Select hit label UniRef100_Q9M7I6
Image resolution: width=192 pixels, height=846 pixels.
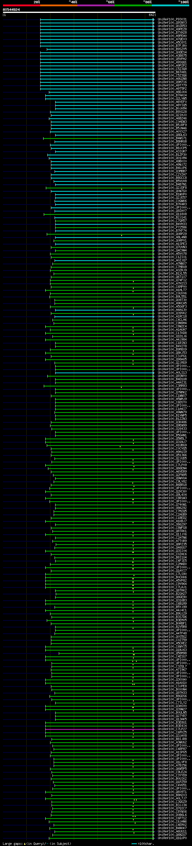(x=172, y=82)
